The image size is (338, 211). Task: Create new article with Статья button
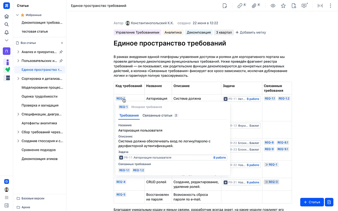pyautogui.click(x=312, y=202)
